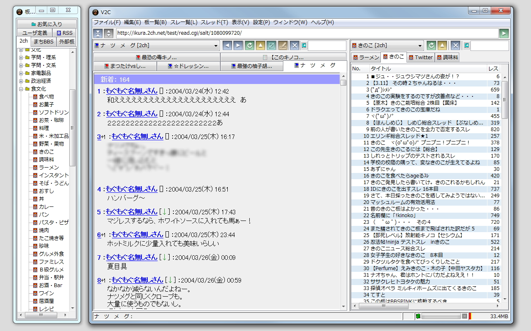Refresh the きのこ thread list with green icon
The width and height of the screenshot is (531, 331).
431,46
